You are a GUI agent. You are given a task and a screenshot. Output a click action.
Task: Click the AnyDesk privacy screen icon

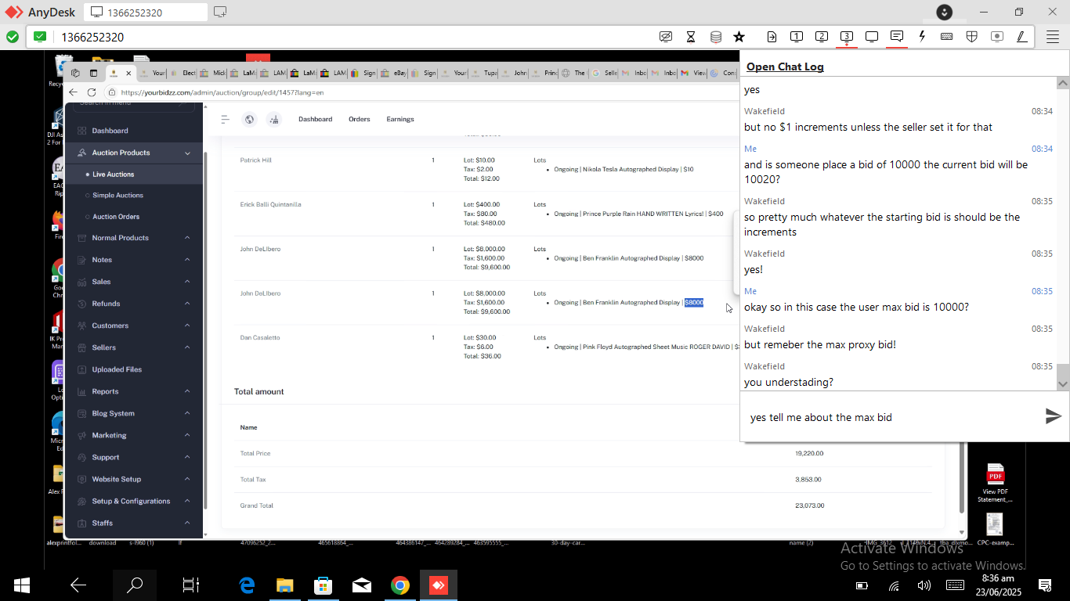tap(666, 37)
